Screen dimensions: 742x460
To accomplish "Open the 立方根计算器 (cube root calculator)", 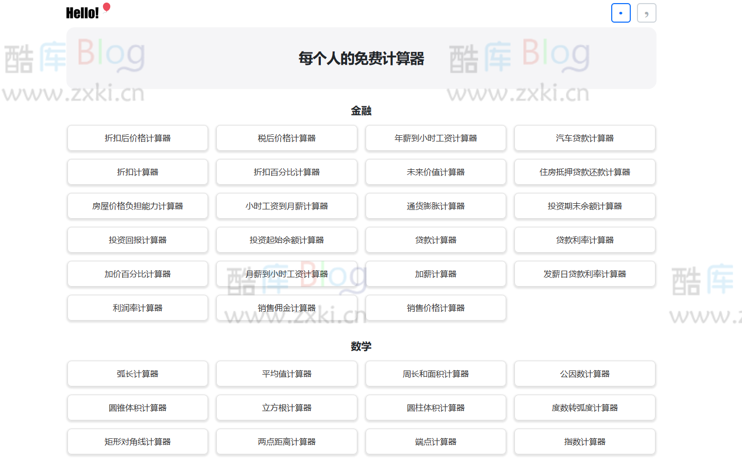I will pyautogui.click(x=286, y=408).
